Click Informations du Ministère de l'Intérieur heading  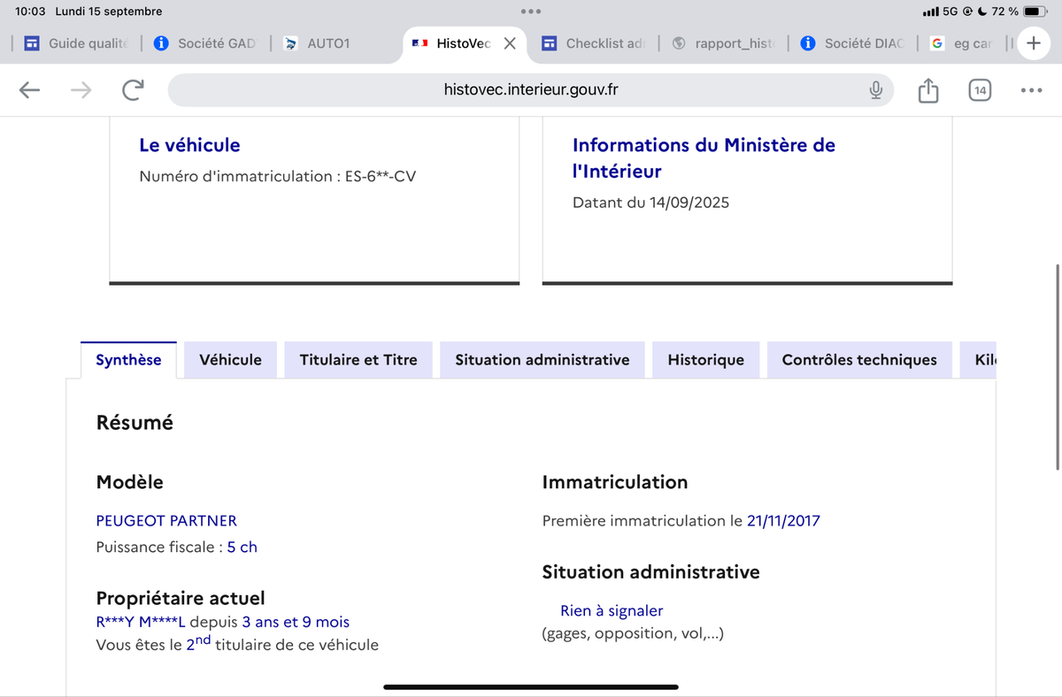tap(704, 158)
